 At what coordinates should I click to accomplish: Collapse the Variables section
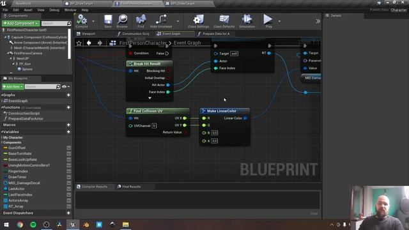(x=2, y=132)
